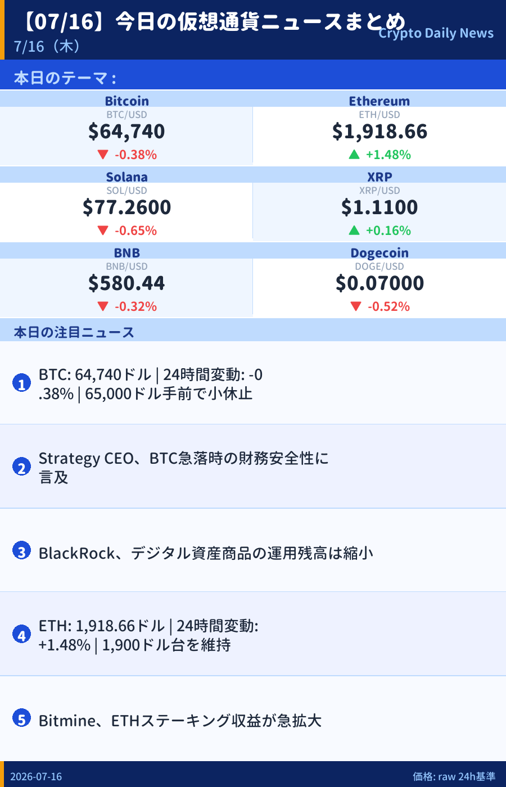Click the green up arrow under Ethereum price
Image resolution: width=506 pixels, height=787 pixels.
354,154
